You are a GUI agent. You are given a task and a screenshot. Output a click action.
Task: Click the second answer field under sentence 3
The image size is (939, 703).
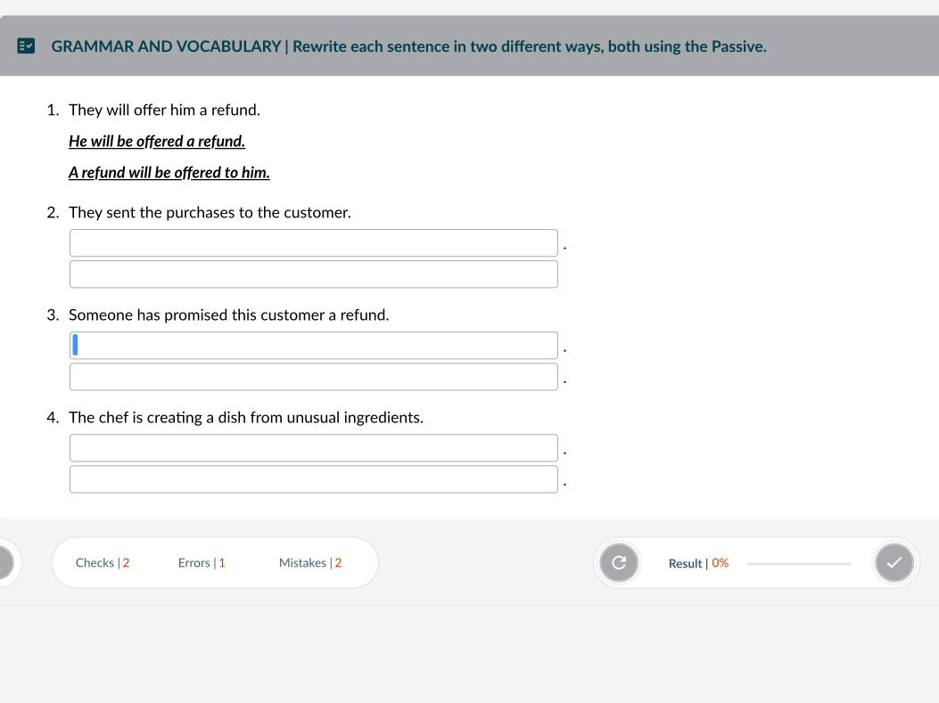[313, 377]
